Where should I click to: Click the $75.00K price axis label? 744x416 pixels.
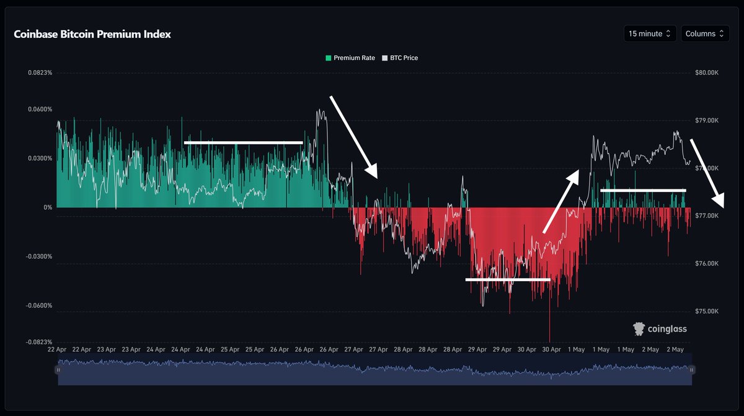pyautogui.click(x=707, y=311)
